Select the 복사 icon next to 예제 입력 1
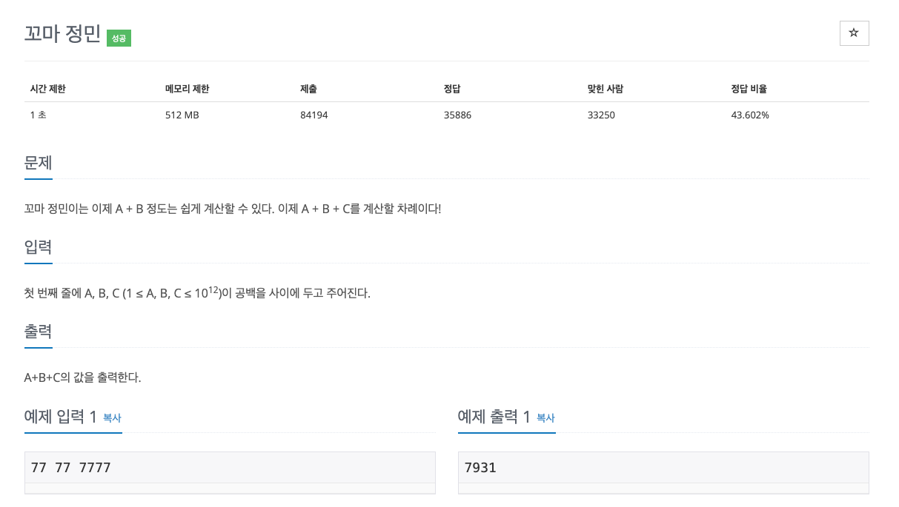The image size is (899, 507). click(x=111, y=418)
